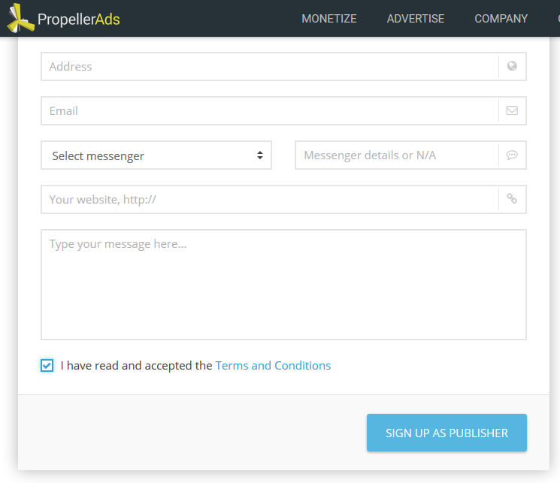The width and height of the screenshot is (560, 483).
Task: Open the Terms and Conditions link
Action: point(273,366)
